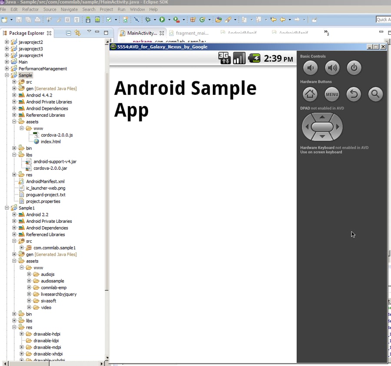Expand the bin folder under Sample
This screenshot has height=366, width=391.
click(13, 148)
